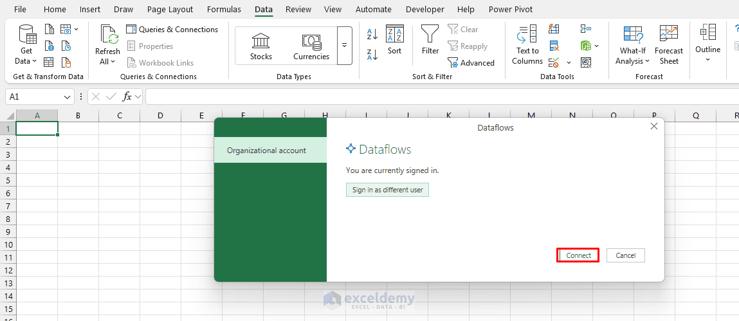The width and height of the screenshot is (739, 321).
Task: Click the From Table/Range icon
Action: pos(48,62)
